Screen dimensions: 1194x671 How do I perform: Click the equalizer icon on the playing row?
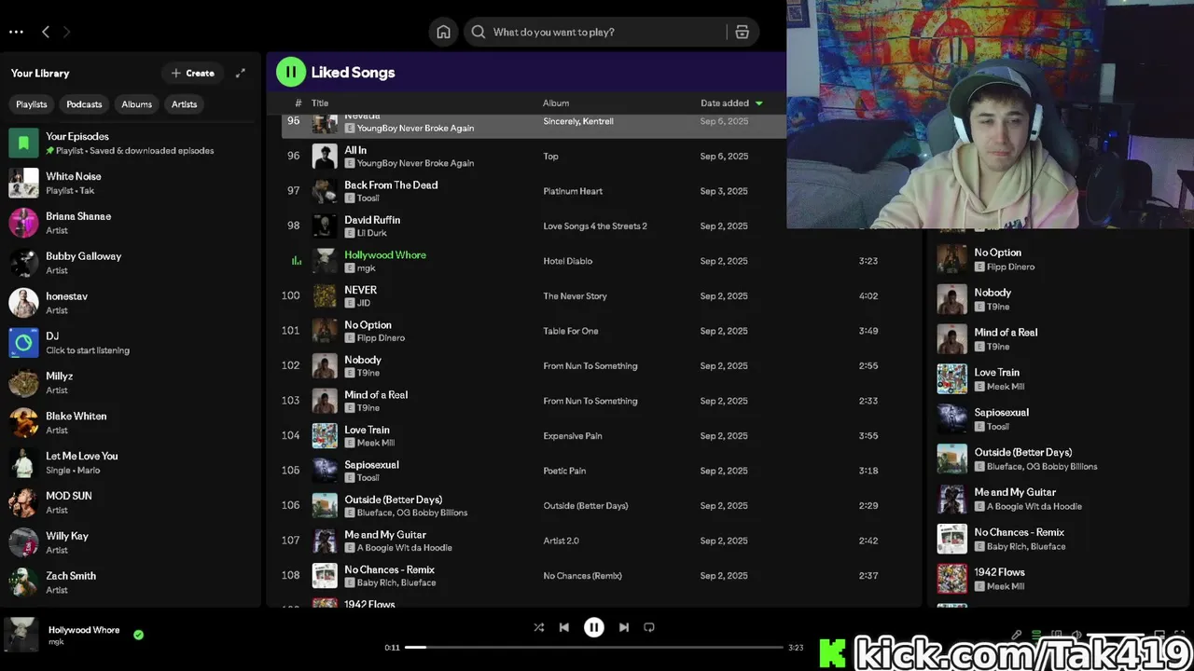(x=297, y=261)
